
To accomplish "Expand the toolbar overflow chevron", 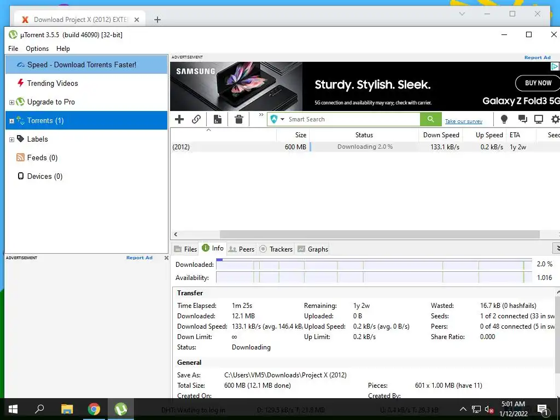I will point(261,115).
